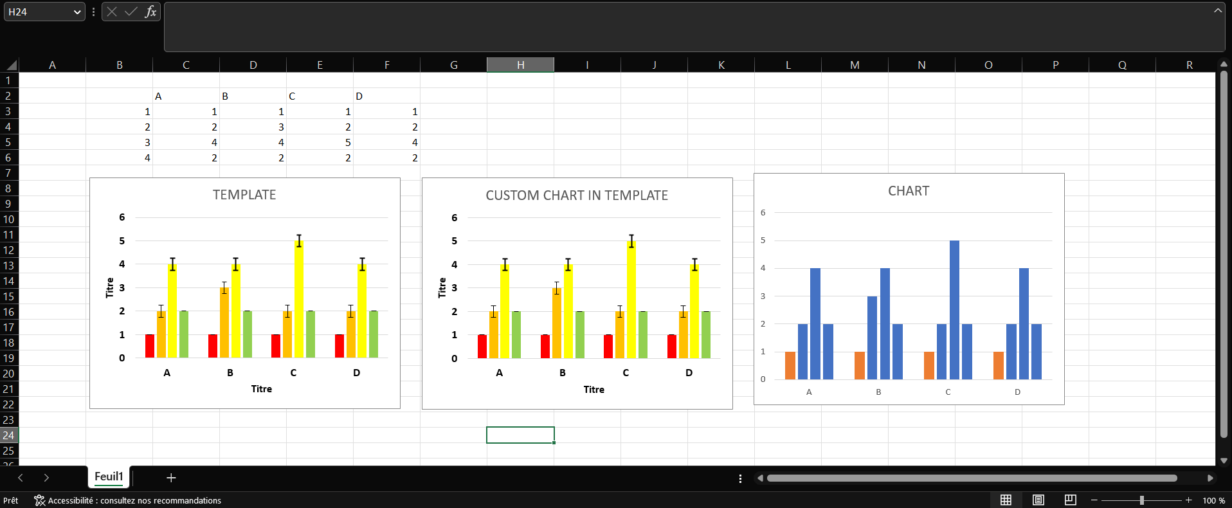Screen dimensions: 1232x508
Task: Add a new sheet with the plus button
Action: tap(171, 478)
